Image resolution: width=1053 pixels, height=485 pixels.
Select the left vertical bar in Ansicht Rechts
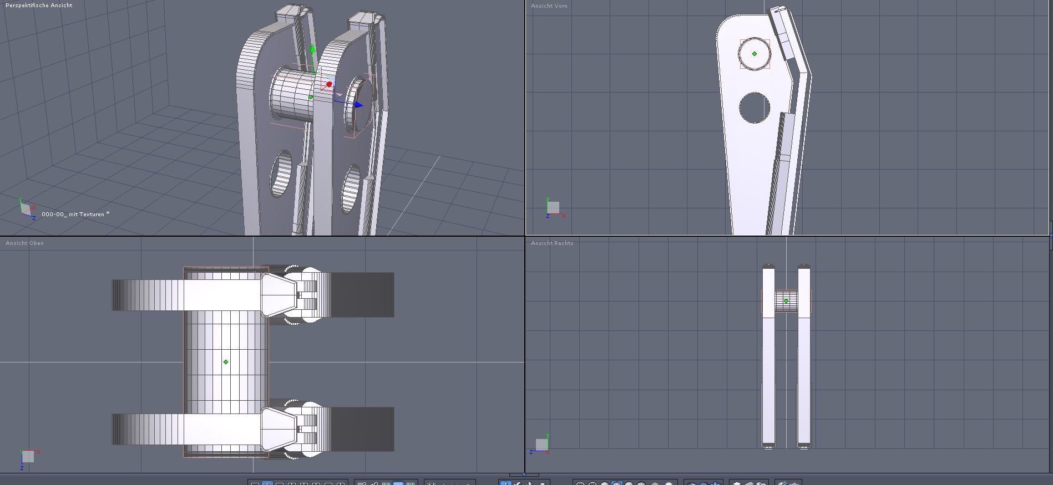768,356
